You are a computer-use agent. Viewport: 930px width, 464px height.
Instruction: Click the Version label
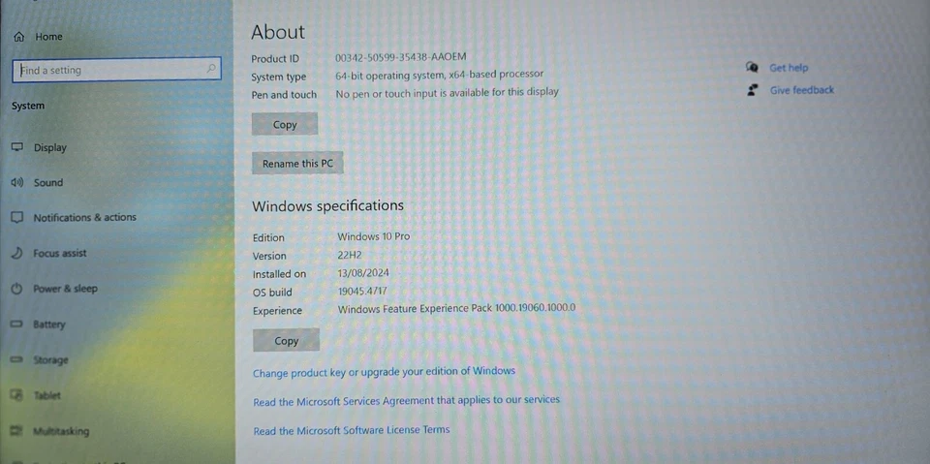[269, 257]
